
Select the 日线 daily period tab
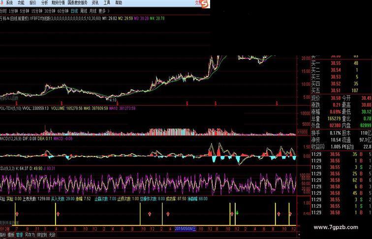[x=74, y=11]
